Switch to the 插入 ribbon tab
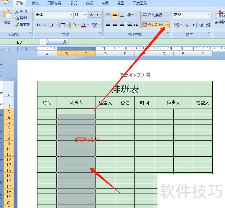This screenshot has width=225, height=208. pos(35,3)
